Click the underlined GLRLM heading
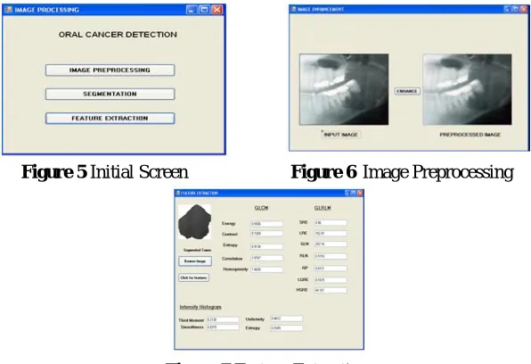Image resolution: width=531 pixels, height=364 pixels. 323,208
